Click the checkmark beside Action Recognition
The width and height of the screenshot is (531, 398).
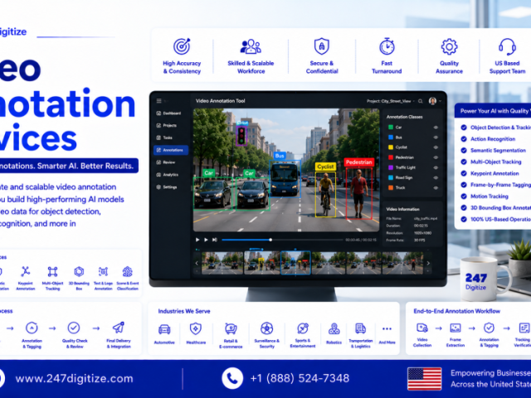464,138
